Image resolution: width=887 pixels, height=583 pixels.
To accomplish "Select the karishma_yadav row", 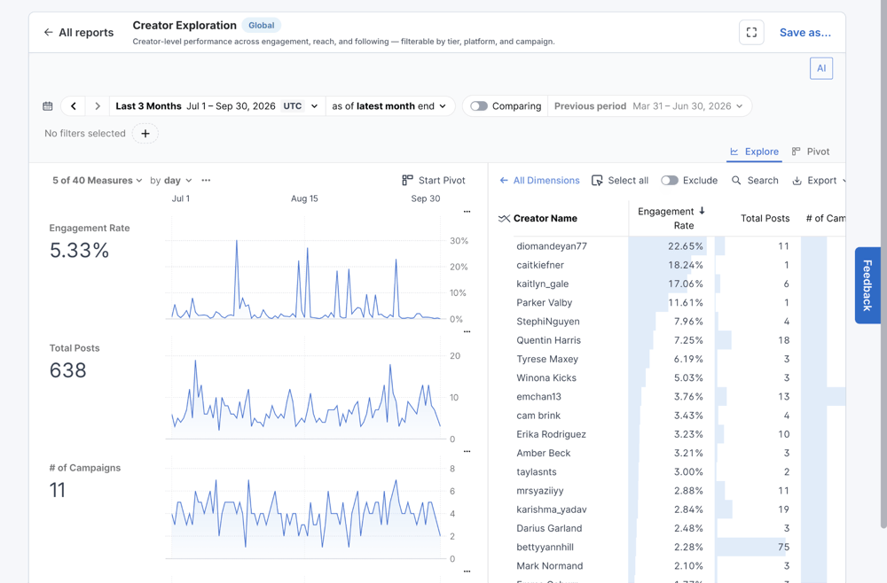I will [x=671, y=509].
